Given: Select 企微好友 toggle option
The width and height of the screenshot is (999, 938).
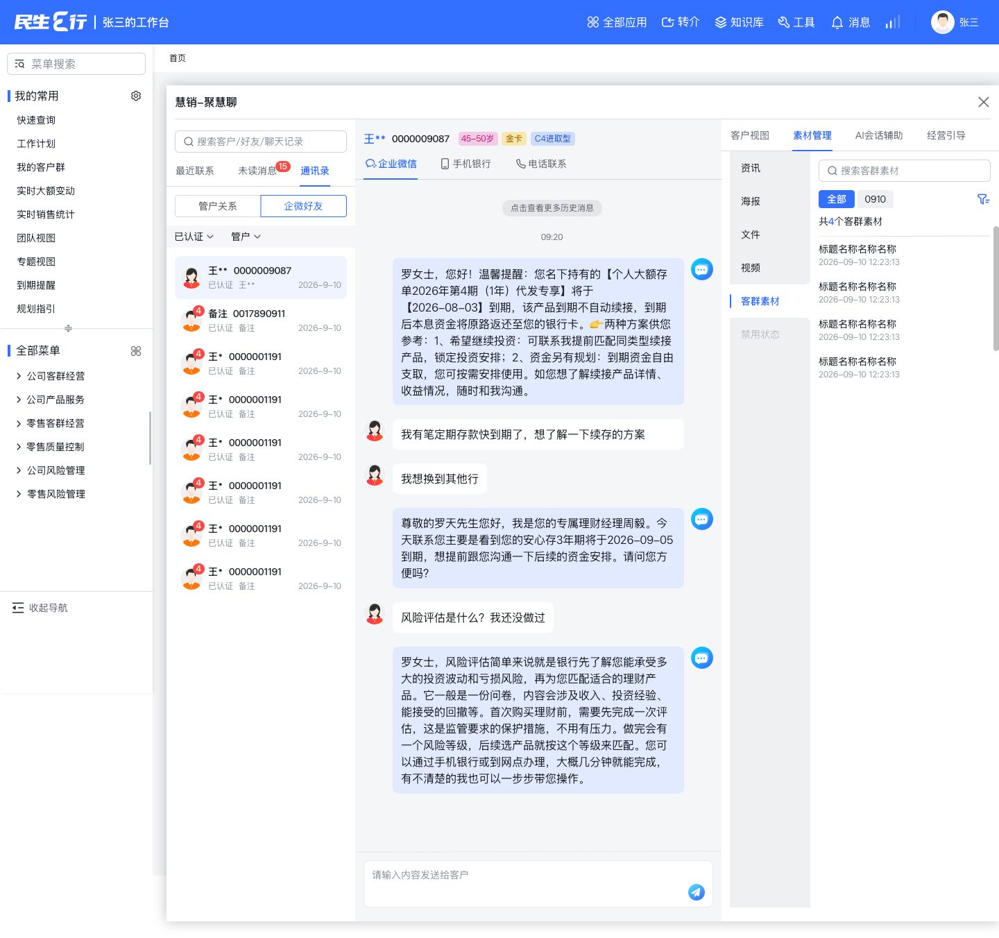Looking at the screenshot, I should (x=303, y=206).
